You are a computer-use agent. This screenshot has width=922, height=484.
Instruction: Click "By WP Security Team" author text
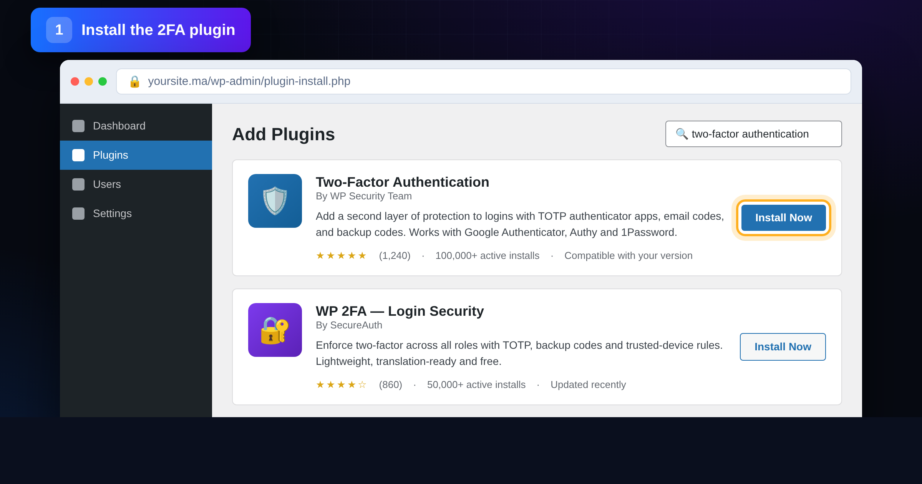pos(364,196)
